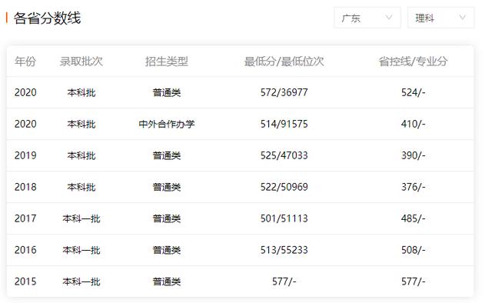Click the 2017 year cell
Viewport: 492px width, 303px height.
pos(25,218)
